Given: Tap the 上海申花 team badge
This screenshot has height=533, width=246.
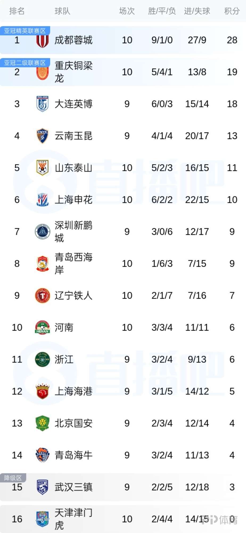Looking at the screenshot, I should (x=42, y=200).
